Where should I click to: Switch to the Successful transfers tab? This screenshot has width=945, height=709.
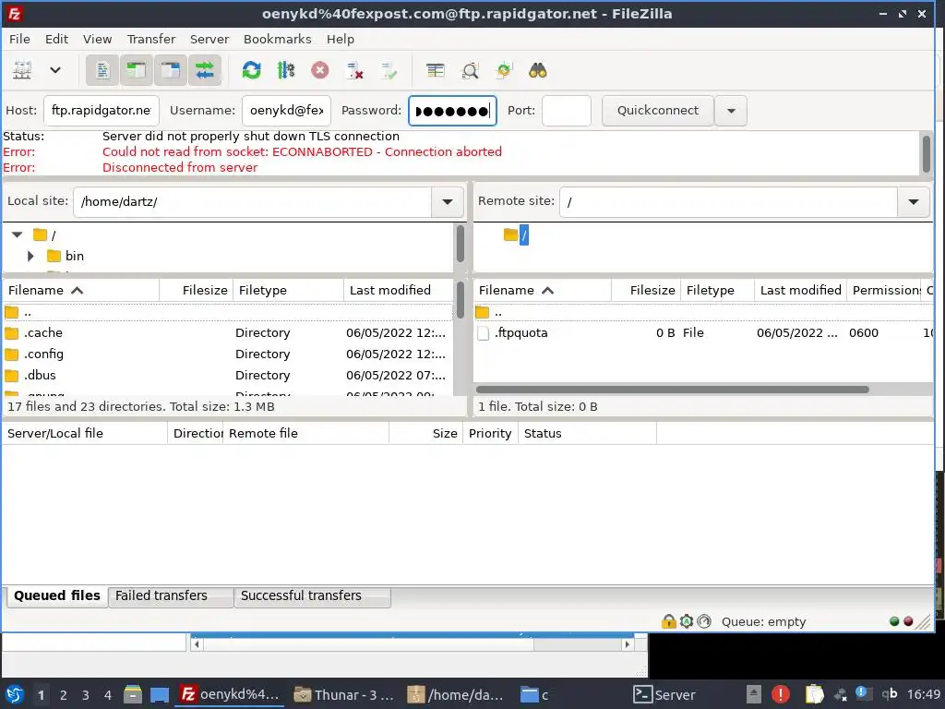point(312,595)
